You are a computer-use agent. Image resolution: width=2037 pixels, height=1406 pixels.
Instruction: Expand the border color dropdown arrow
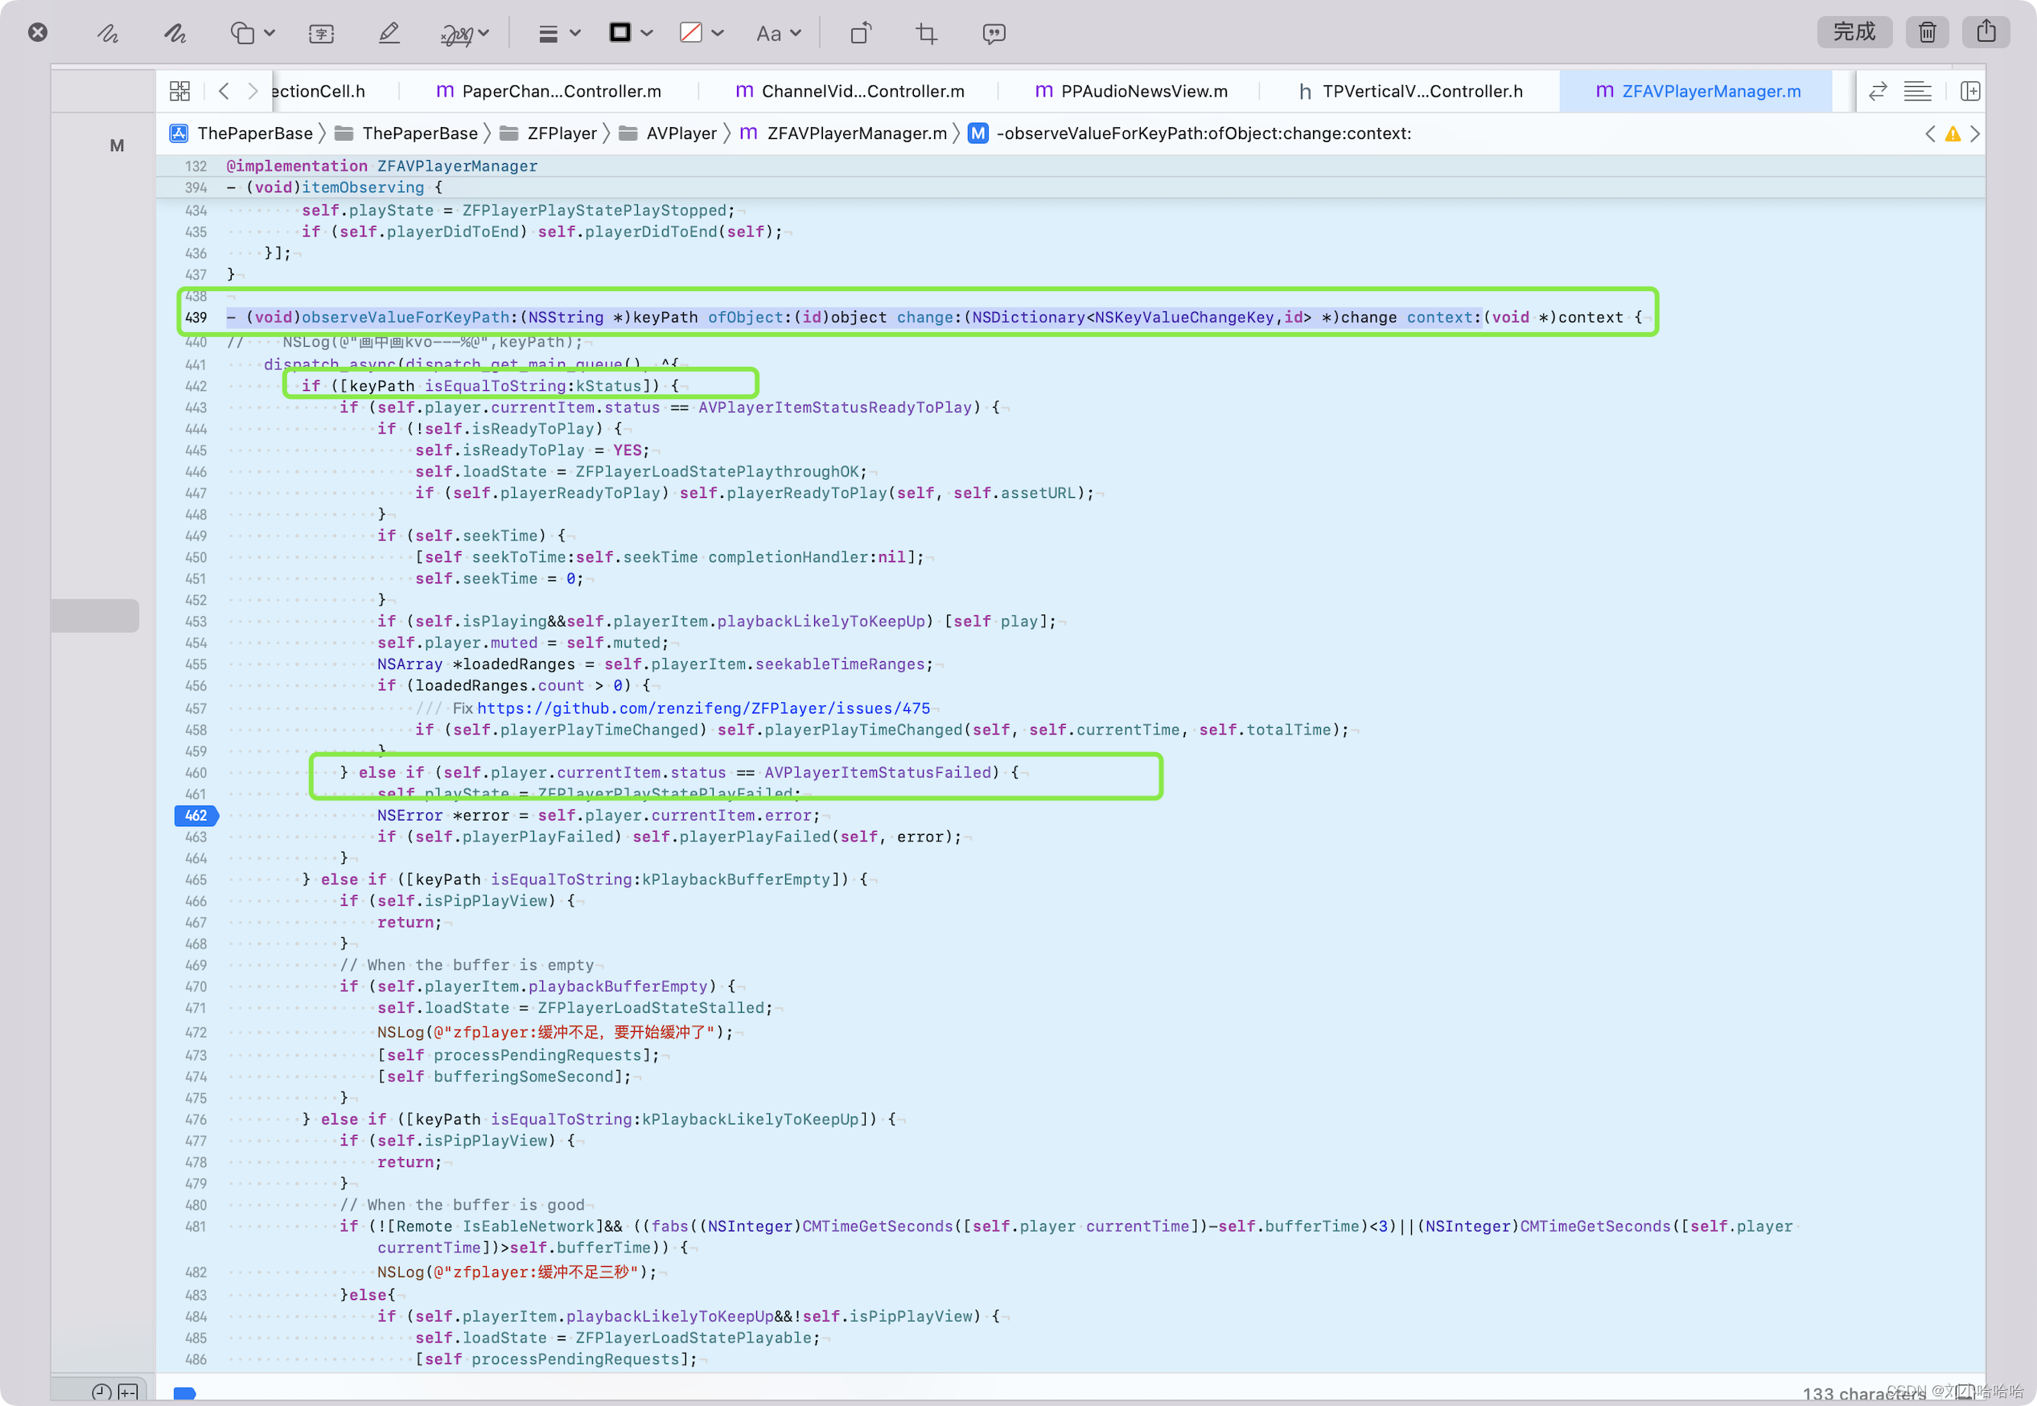click(647, 34)
